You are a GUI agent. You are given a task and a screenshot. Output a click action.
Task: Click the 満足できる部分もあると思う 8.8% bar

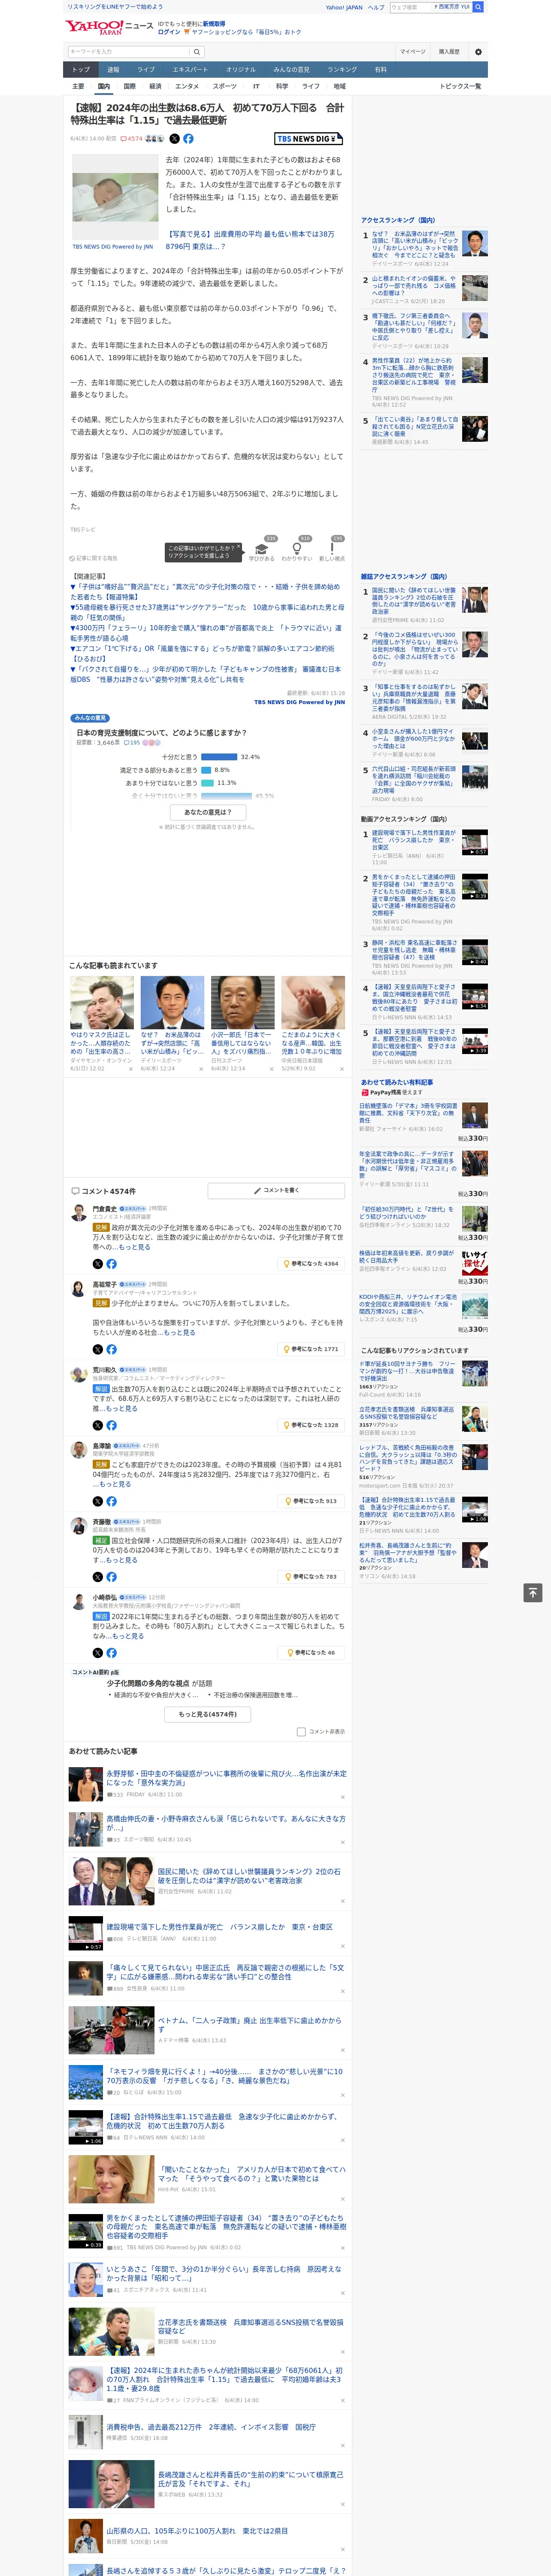206,770
